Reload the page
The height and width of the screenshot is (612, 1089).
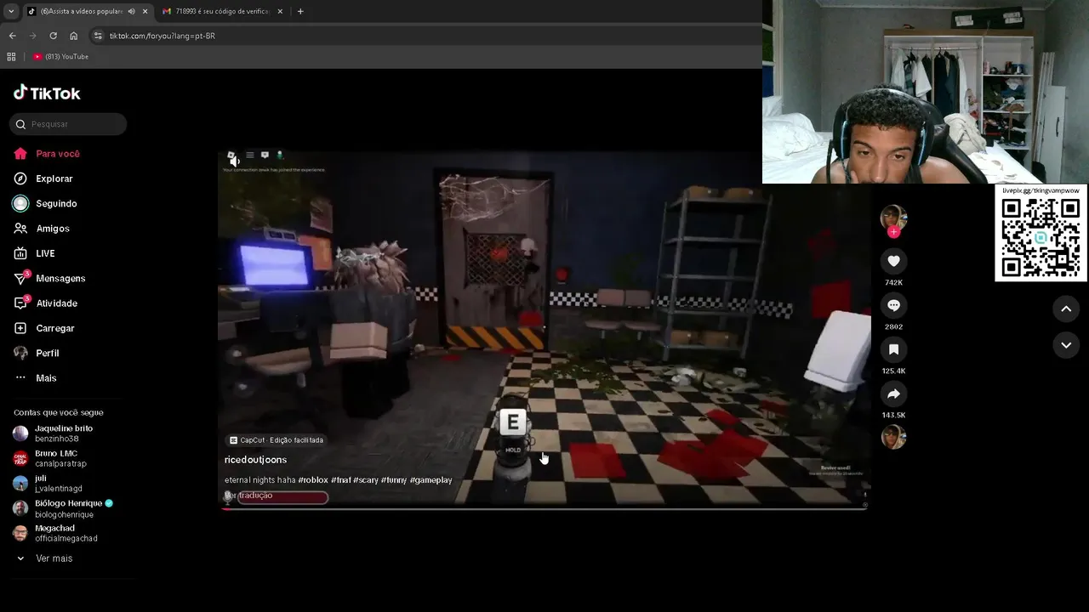(x=53, y=36)
